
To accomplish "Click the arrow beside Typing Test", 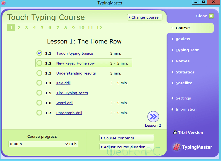I will [x=172, y=50].
